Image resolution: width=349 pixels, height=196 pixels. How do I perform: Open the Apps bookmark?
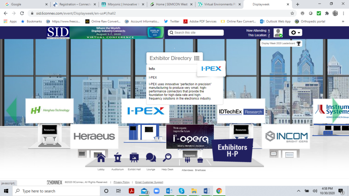click(10, 21)
